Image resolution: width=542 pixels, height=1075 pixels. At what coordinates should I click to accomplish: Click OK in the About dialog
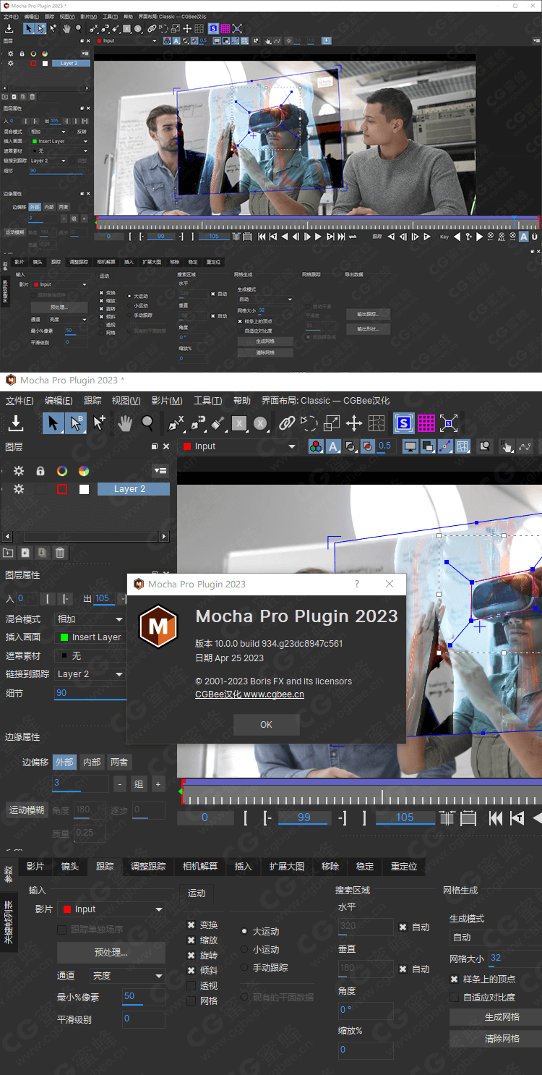(x=266, y=724)
